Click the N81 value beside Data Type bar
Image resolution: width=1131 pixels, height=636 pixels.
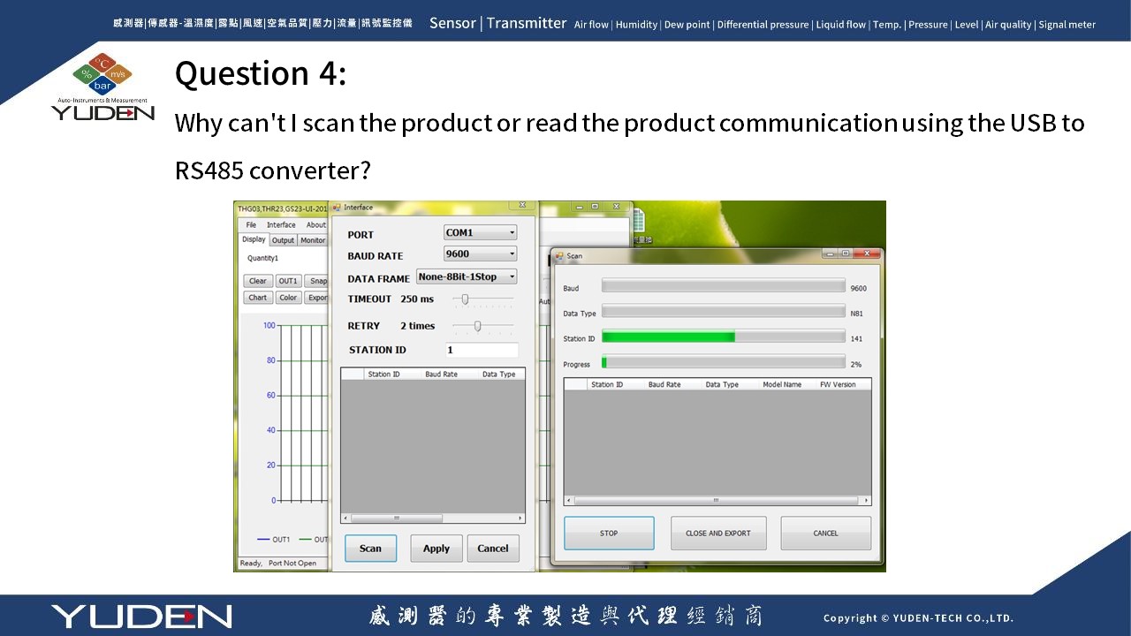856,314
